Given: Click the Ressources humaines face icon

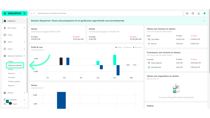Looking at the screenshot, I should (5, 56).
